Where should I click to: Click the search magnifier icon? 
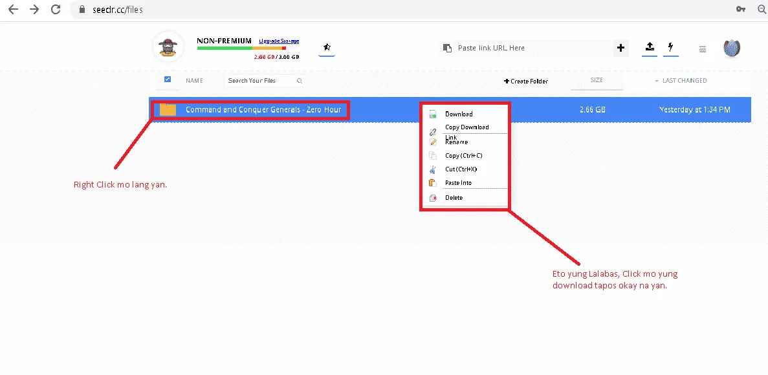pyautogui.click(x=300, y=81)
